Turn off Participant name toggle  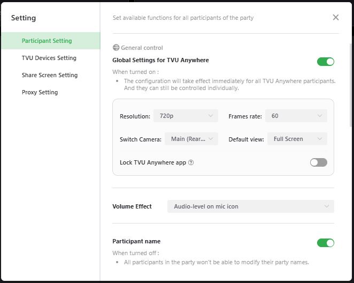[325, 243]
